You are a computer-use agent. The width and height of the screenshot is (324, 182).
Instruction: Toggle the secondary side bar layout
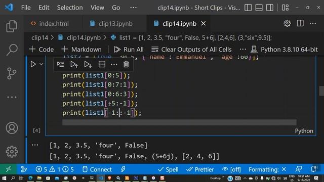coord(270,8)
